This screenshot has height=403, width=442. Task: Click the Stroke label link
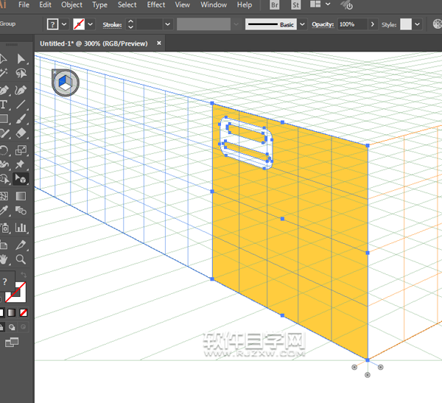(110, 24)
